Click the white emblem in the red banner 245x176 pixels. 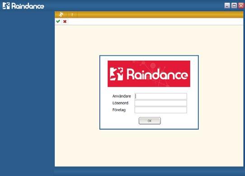117,74
